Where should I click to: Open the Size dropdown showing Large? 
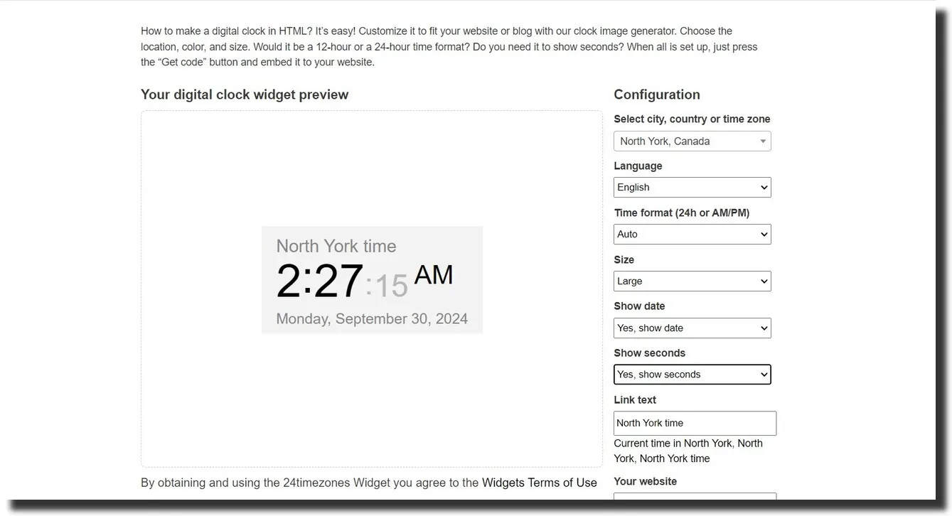pyautogui.click(x=692, y=281)
